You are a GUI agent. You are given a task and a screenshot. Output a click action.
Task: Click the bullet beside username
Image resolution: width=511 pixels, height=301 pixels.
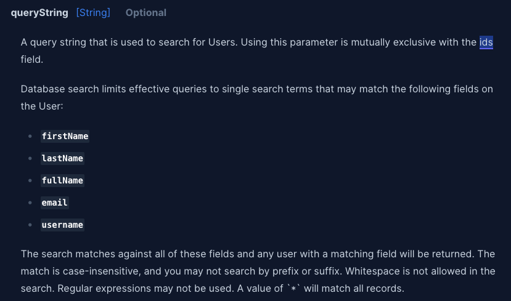point(30,225)
